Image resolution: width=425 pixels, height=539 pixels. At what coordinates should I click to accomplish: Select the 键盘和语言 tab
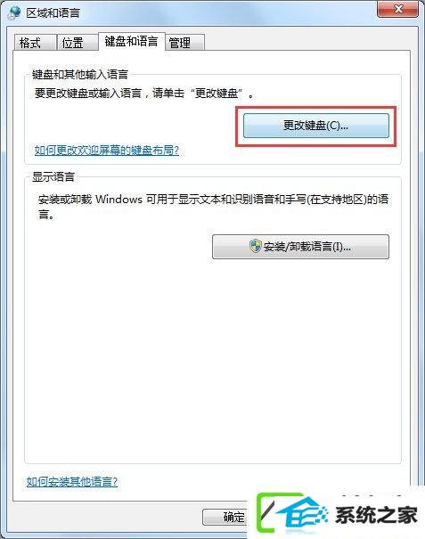[131, 41]
